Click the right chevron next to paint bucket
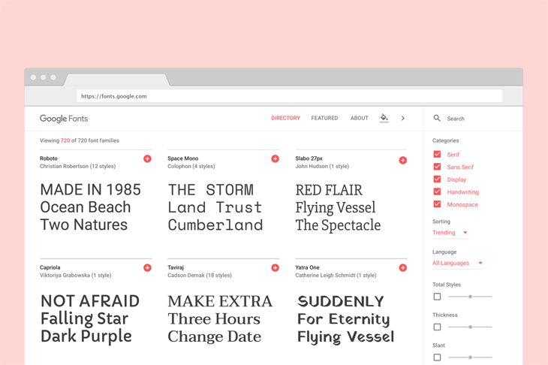Image resolution: width=548 pixels, height=365 pixels. point(403,118)
